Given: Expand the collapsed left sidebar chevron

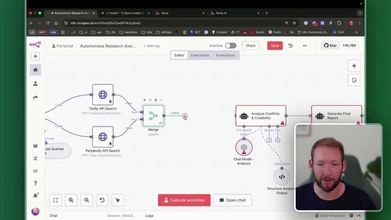Looking at the screenshot, I should click(45, 131).
